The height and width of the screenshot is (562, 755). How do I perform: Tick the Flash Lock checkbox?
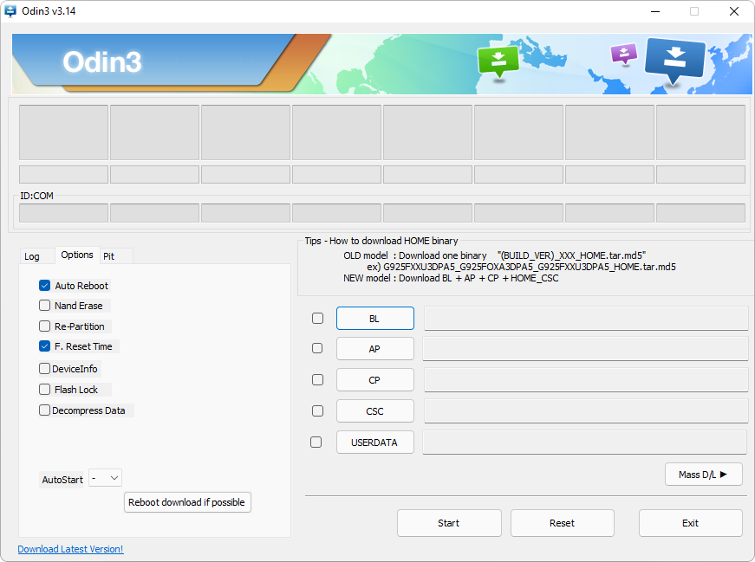tap(44, 390)
